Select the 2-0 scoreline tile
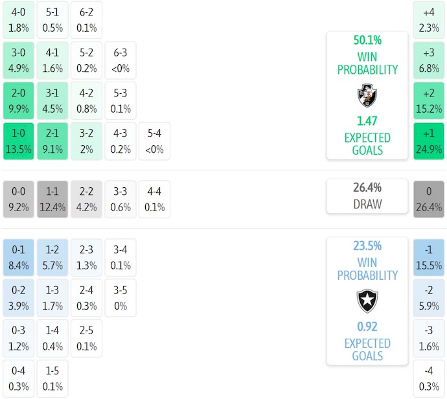The width and height of the screenshot is (447, 399). click(x=18, y=100)
